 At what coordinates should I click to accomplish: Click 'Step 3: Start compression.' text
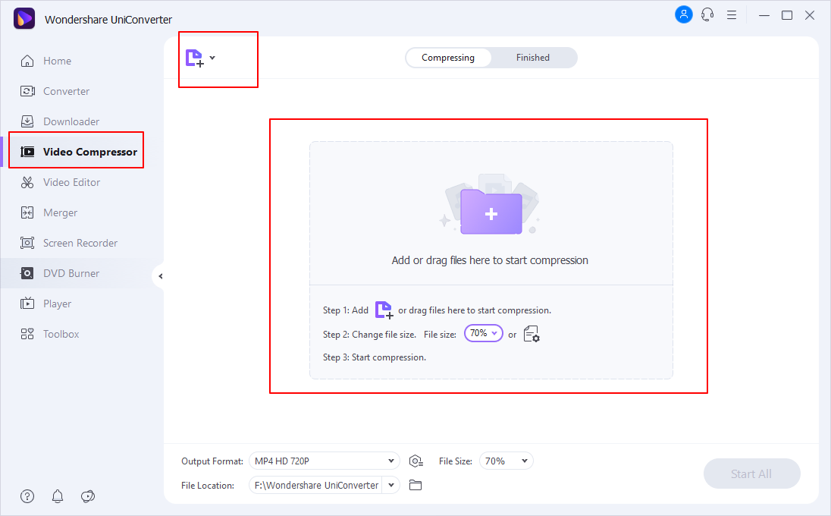coord(374,357)
